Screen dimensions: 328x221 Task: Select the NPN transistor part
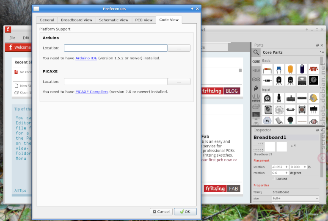pyautogui.click(x=290, y=80)
